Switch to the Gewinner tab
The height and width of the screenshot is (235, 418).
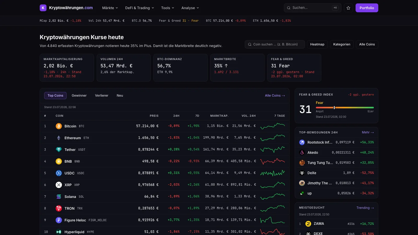pyautogui.click(x=79, y=96)
